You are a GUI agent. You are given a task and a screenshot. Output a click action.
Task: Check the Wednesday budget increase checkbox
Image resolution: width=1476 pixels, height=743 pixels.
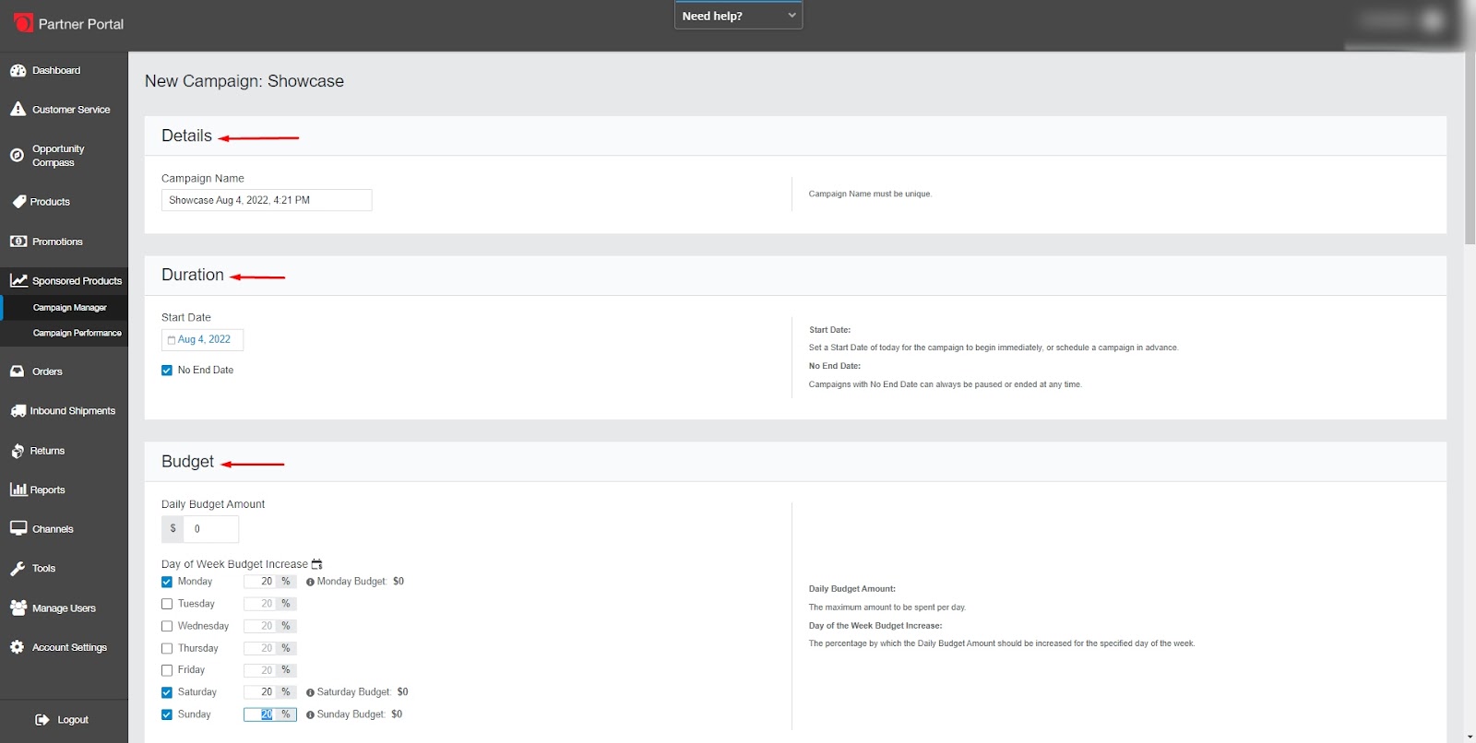[167, 626]
